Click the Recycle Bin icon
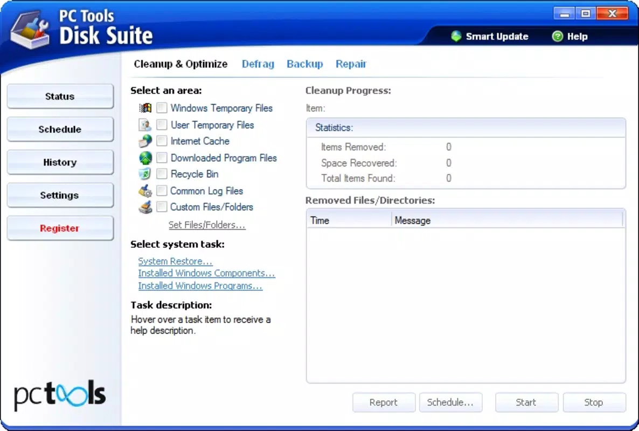Viewport: 639px width, 431px height. point(145,174)
